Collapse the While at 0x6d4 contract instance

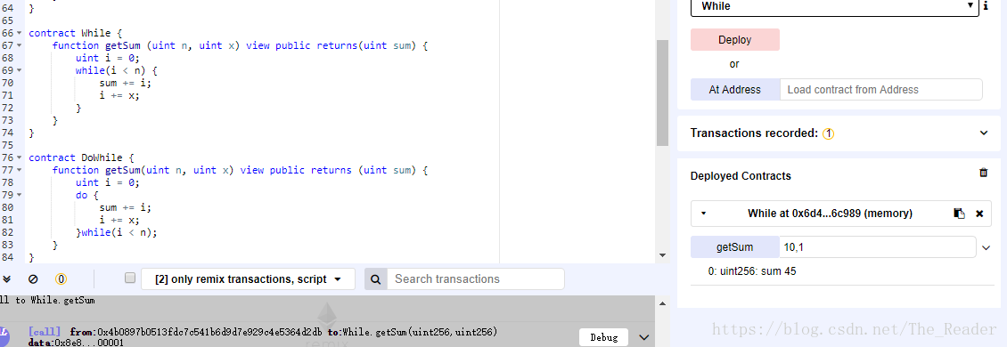point(703,214)
